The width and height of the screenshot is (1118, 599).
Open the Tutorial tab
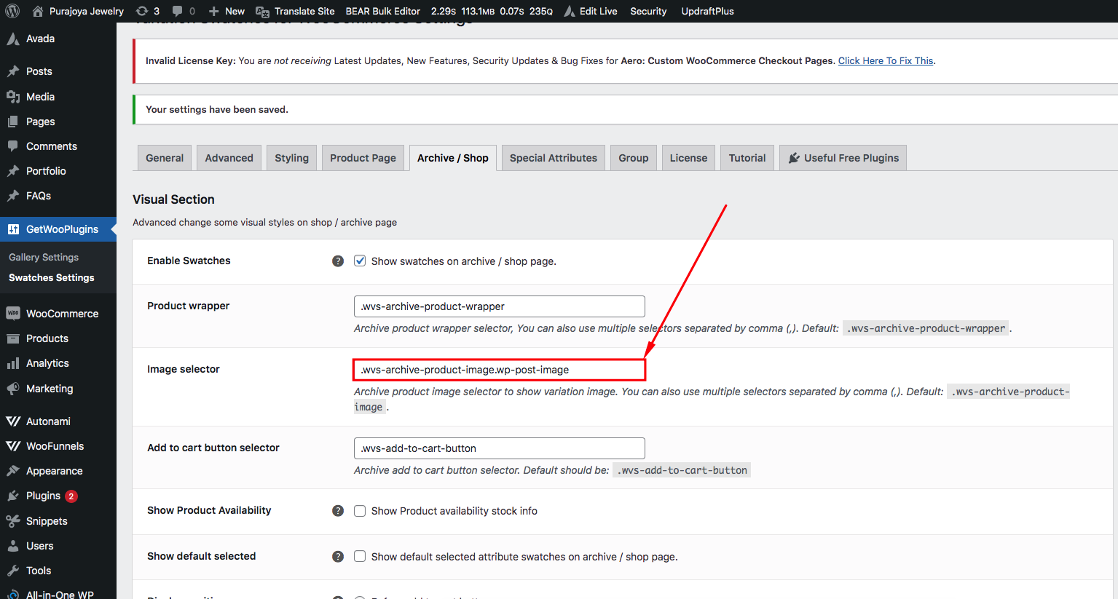(747, 158)
